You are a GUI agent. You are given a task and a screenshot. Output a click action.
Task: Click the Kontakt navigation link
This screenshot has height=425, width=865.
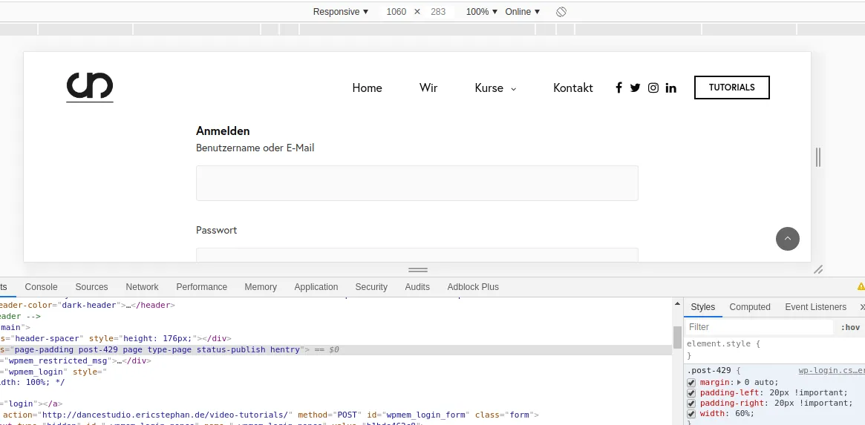pos(573,88)
